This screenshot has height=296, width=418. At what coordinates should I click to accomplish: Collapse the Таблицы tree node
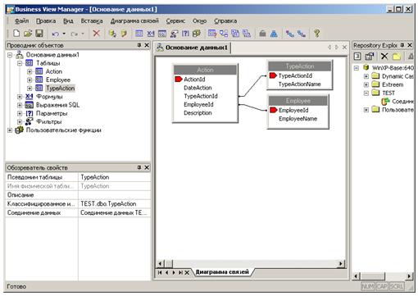click(x=20, y=63)
